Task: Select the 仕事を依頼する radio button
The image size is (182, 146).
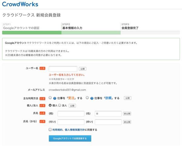Action: pyautogui.click(x=87, y=98)
